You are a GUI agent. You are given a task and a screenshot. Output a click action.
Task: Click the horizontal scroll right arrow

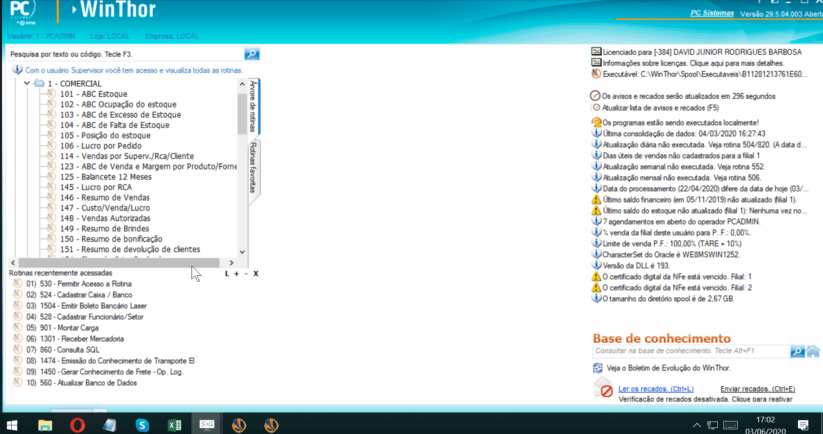point(232,263)
